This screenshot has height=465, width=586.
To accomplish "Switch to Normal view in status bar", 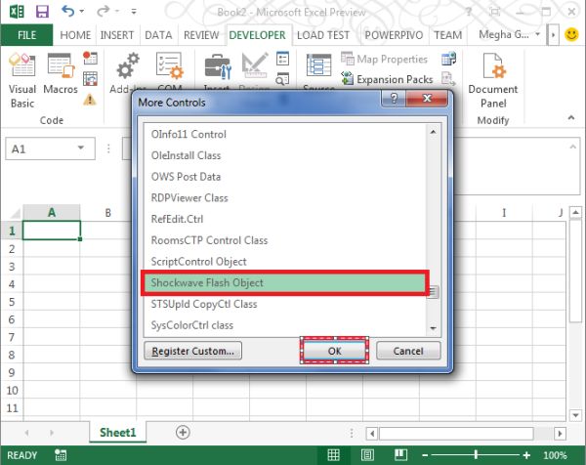I will pyautogui.click(x=333, y=455).
